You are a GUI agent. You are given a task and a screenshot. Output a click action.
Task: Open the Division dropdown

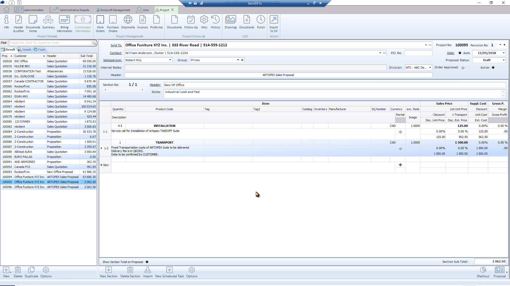[x=430, y=68]
